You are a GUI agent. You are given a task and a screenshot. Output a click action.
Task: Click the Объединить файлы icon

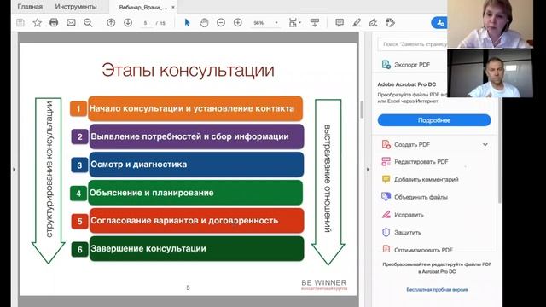[386, 197]
